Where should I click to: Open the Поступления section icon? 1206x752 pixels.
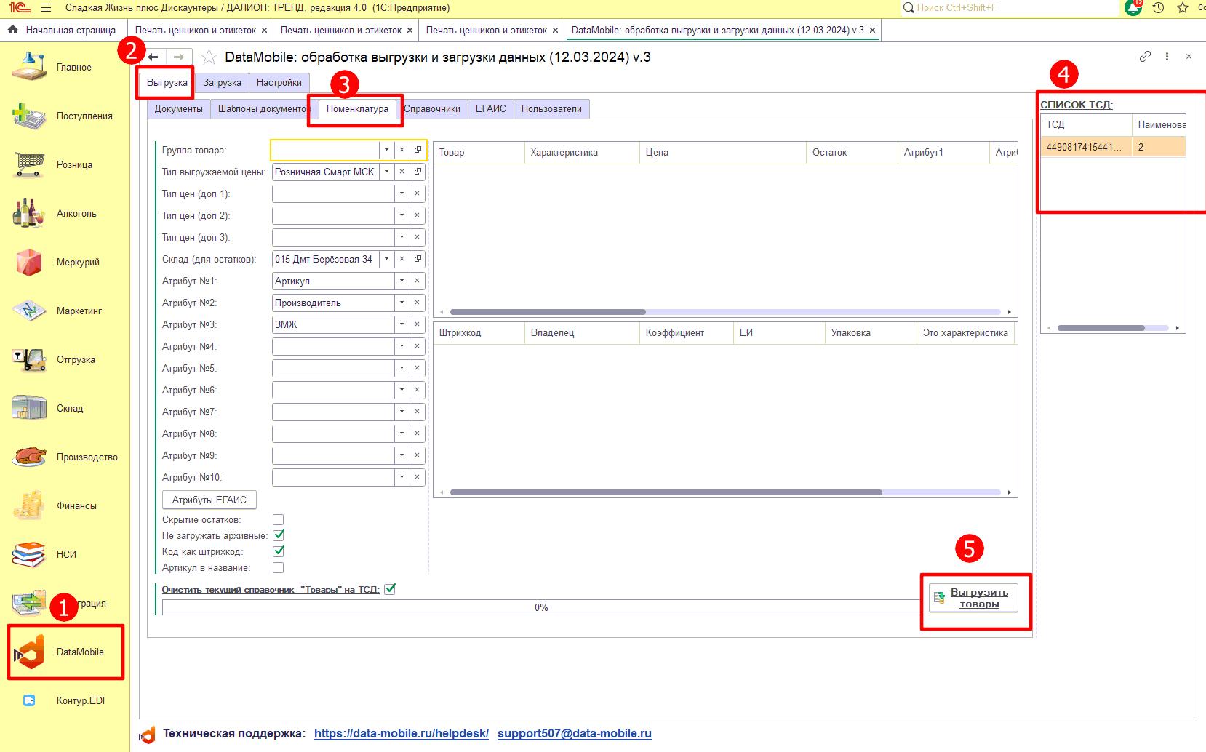[29, 116]
